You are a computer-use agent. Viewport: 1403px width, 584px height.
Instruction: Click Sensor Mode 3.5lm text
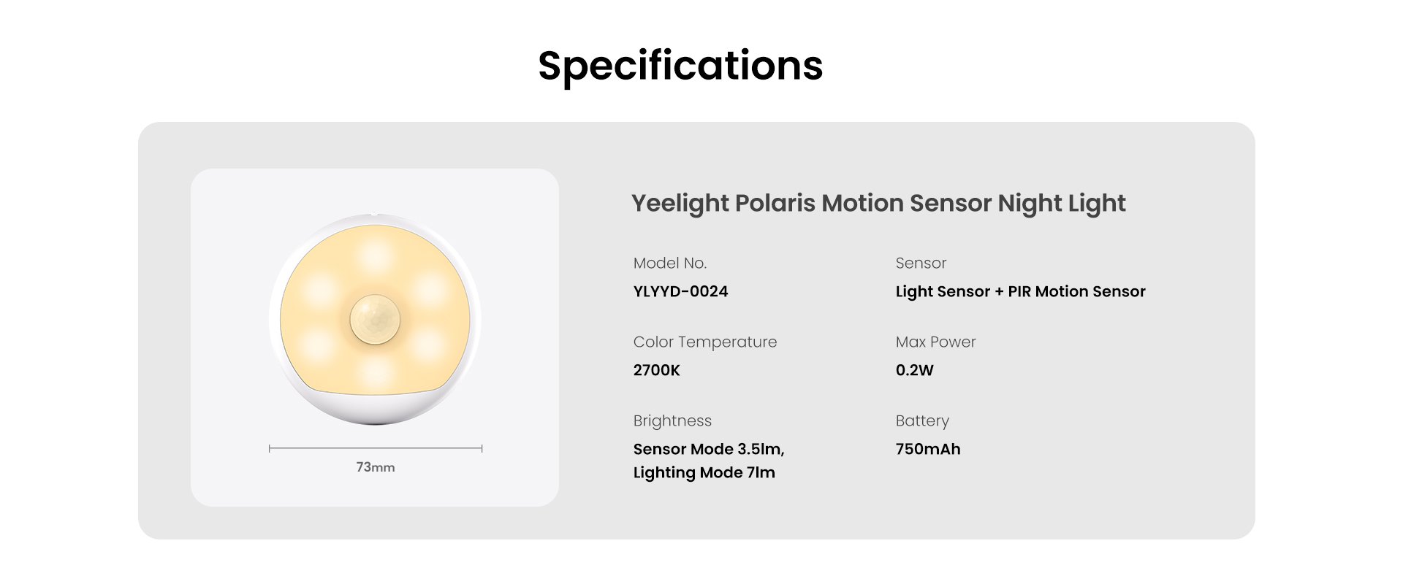coord(708,449)
